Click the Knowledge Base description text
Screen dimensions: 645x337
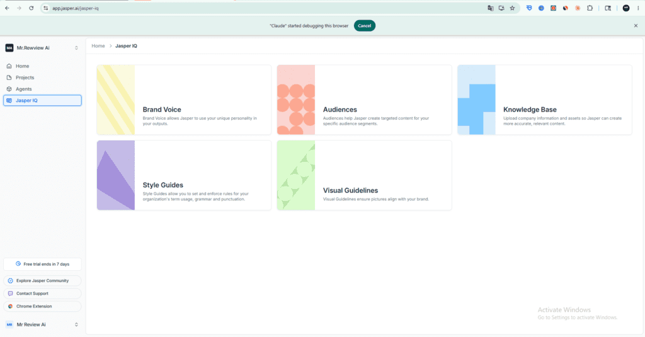[562, 121]
